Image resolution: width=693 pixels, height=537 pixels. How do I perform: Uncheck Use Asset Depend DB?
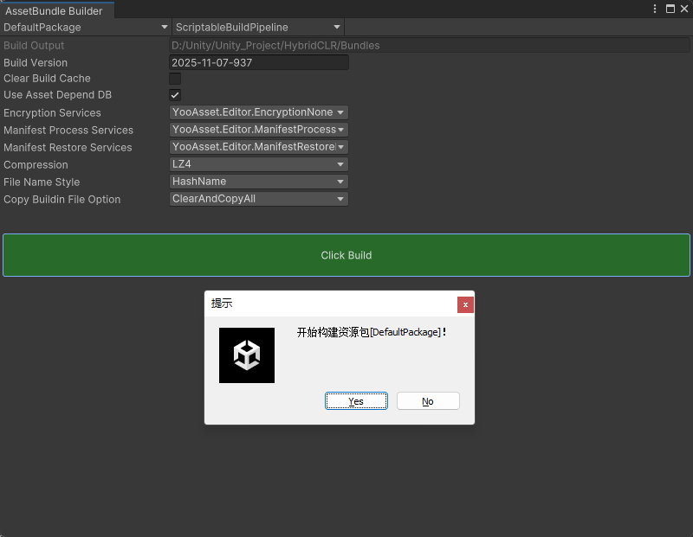click(x=175, y=95)
